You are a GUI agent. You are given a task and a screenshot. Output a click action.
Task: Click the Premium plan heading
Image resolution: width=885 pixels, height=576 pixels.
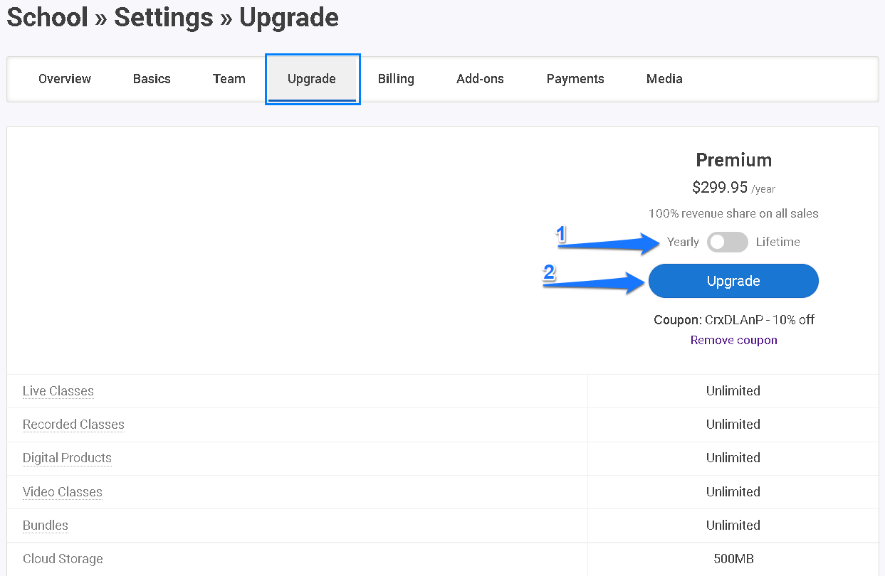(733, 160)
